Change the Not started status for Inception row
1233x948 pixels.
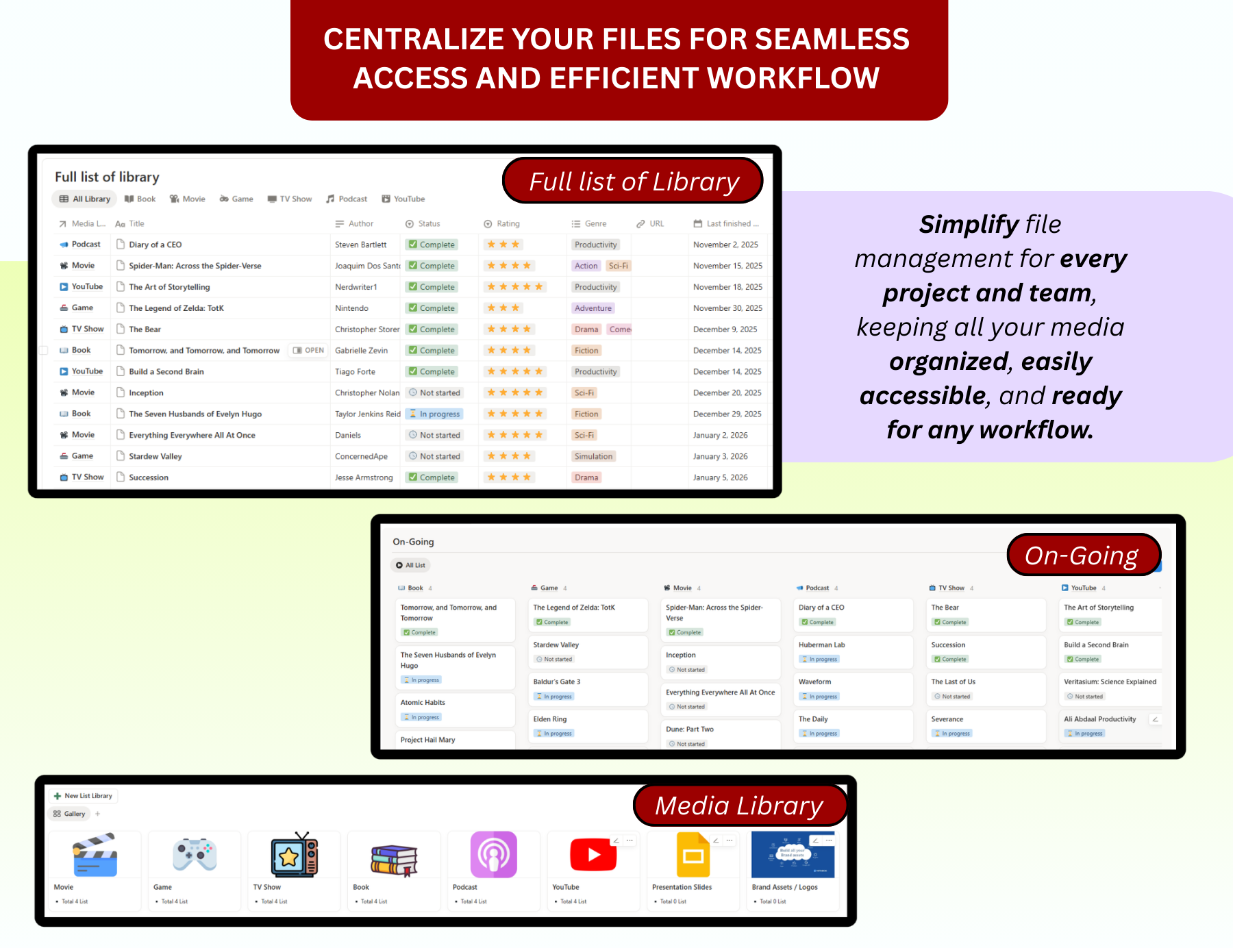(x=434, y=393)
